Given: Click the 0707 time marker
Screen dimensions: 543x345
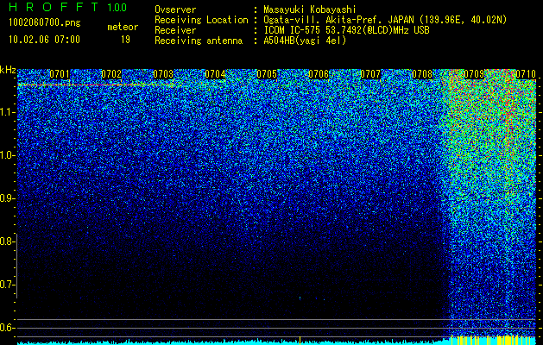Looking at the screenshot, I should (370, 74).
